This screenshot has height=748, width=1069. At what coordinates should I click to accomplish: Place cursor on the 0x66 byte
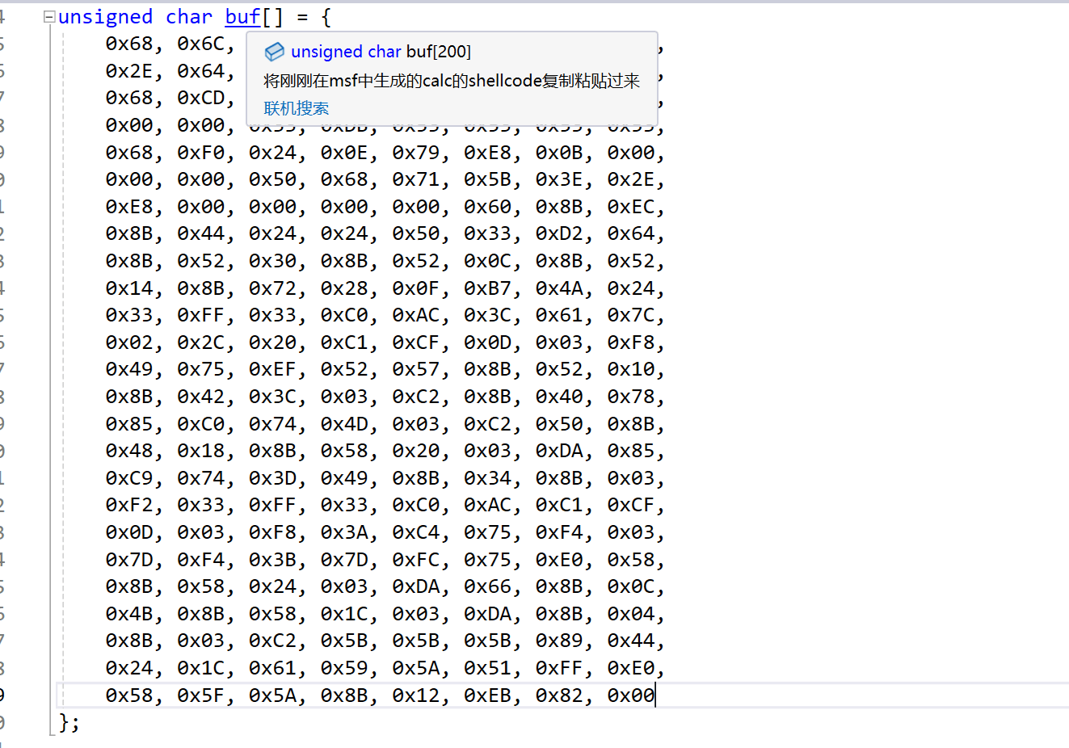487,586
